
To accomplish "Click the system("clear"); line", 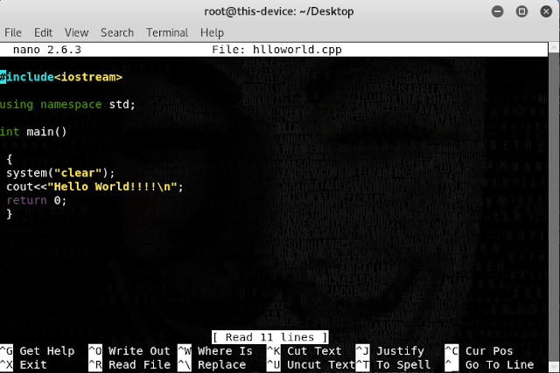I will tap(60, 173).
